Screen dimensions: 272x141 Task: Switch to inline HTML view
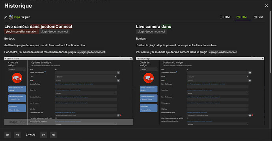click(x=225, y=17)
